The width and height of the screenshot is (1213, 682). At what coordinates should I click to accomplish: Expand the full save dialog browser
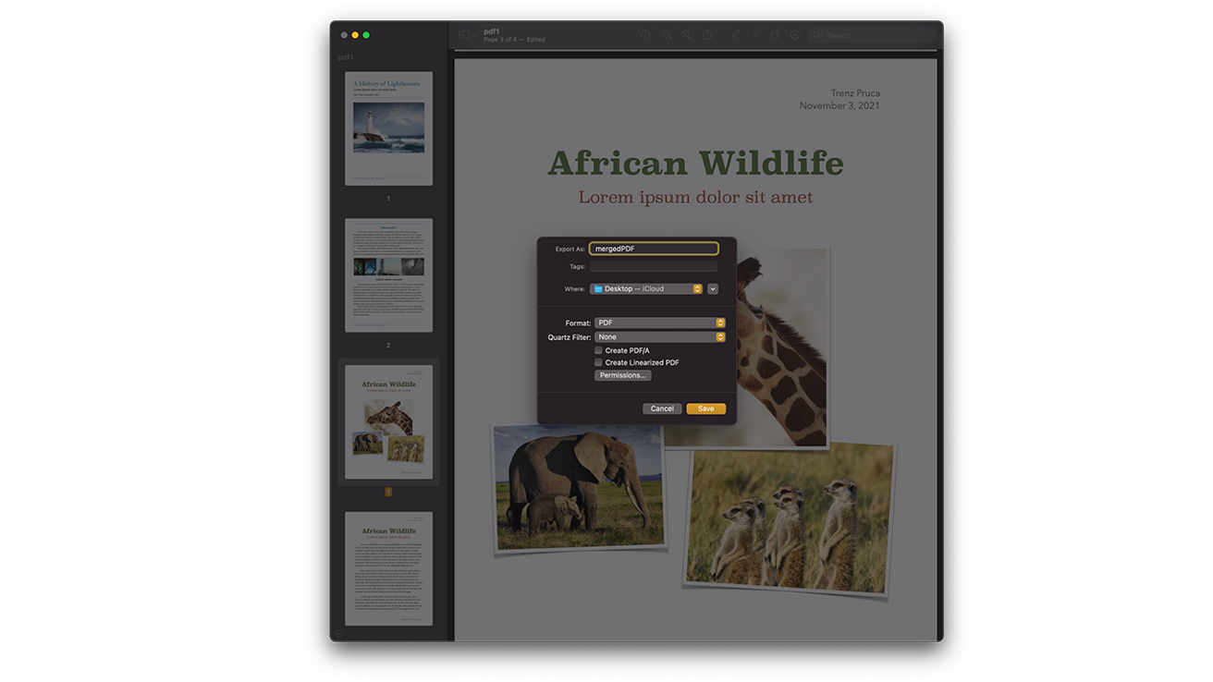coord(713,289)
